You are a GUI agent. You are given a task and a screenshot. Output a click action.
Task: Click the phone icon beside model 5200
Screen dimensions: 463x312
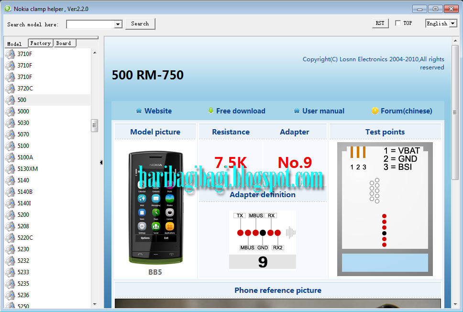(10, 215)
